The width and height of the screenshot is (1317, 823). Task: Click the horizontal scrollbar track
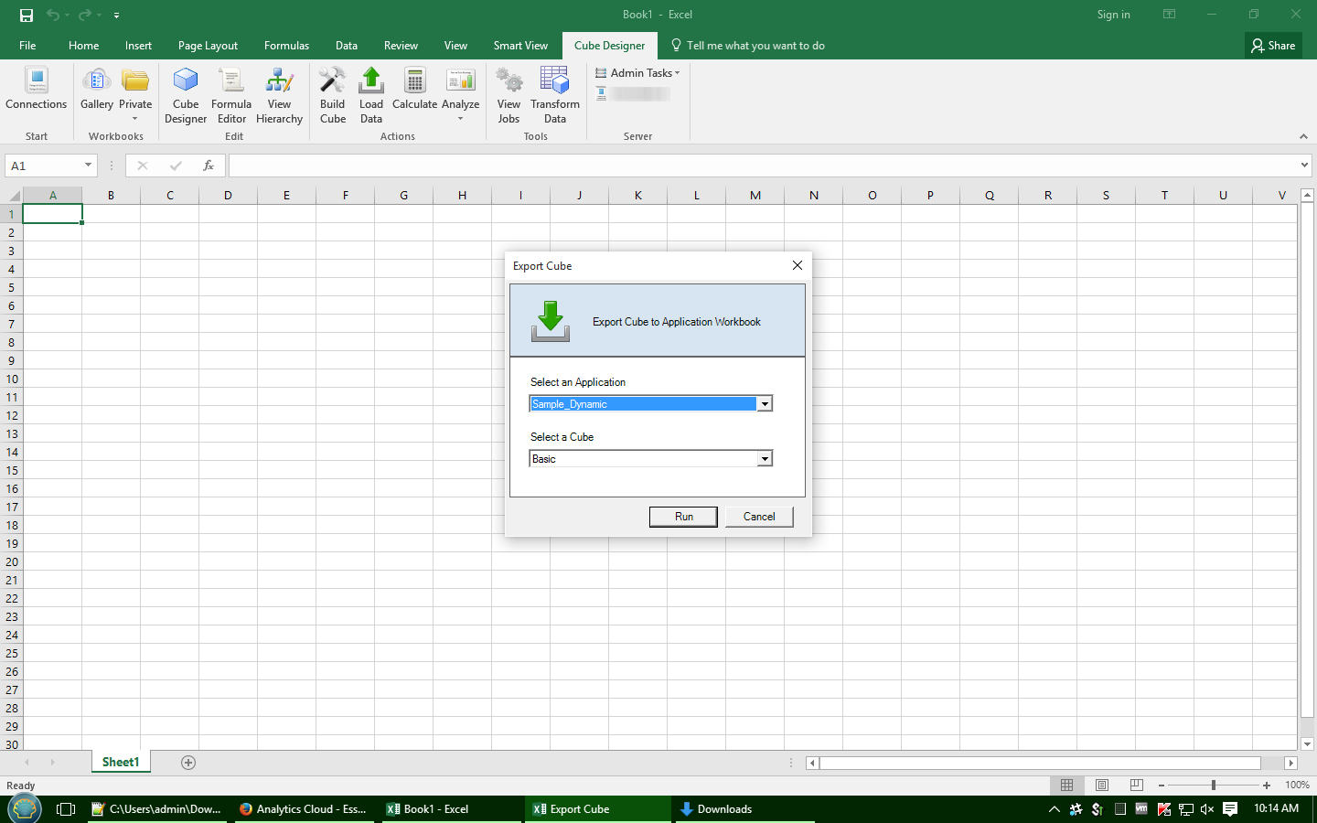coord(1041,763)
